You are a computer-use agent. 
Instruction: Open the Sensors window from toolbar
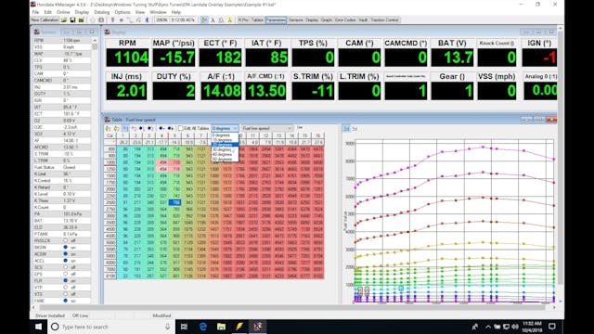click(296, 20)
